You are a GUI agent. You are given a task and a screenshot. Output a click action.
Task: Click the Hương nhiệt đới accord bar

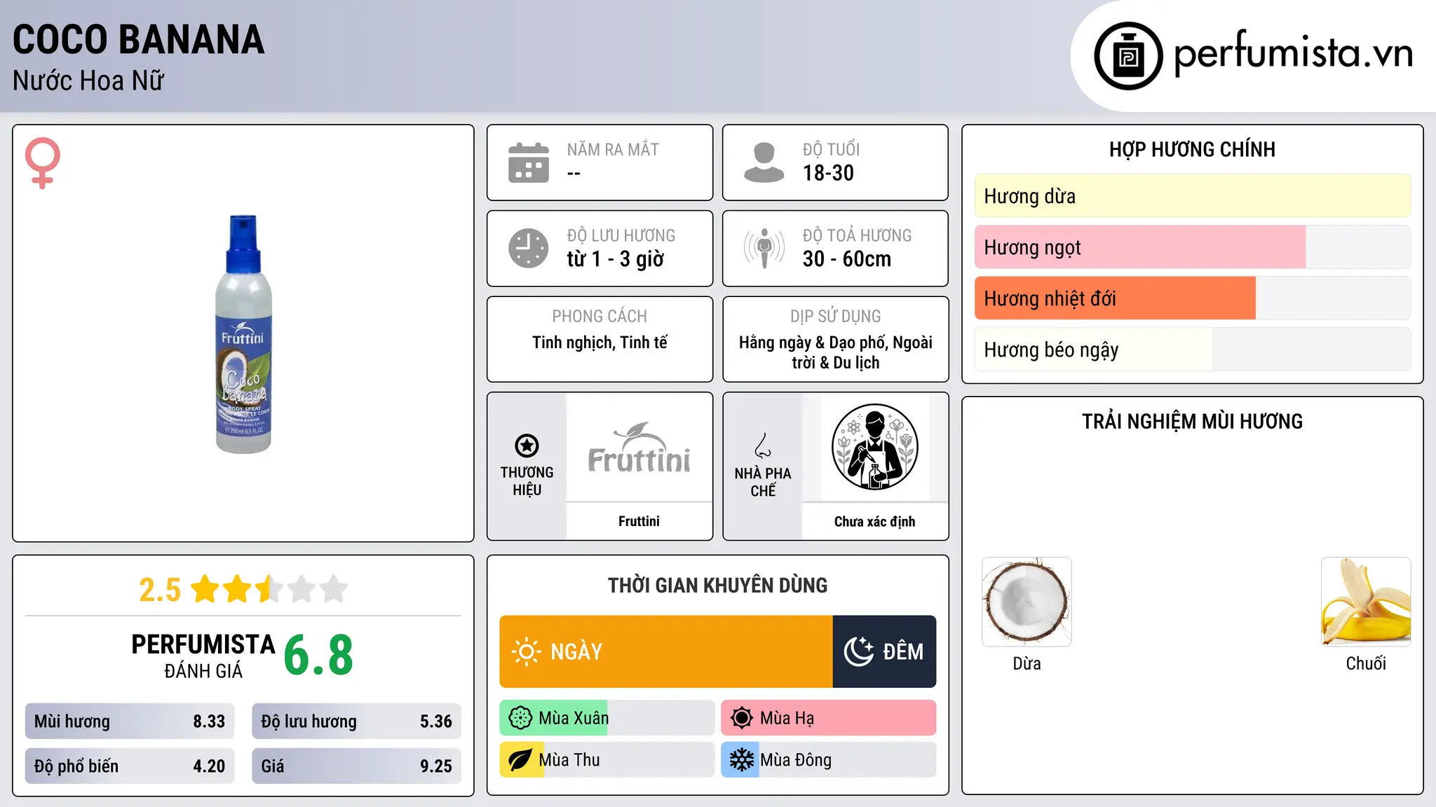[1192, 298]
